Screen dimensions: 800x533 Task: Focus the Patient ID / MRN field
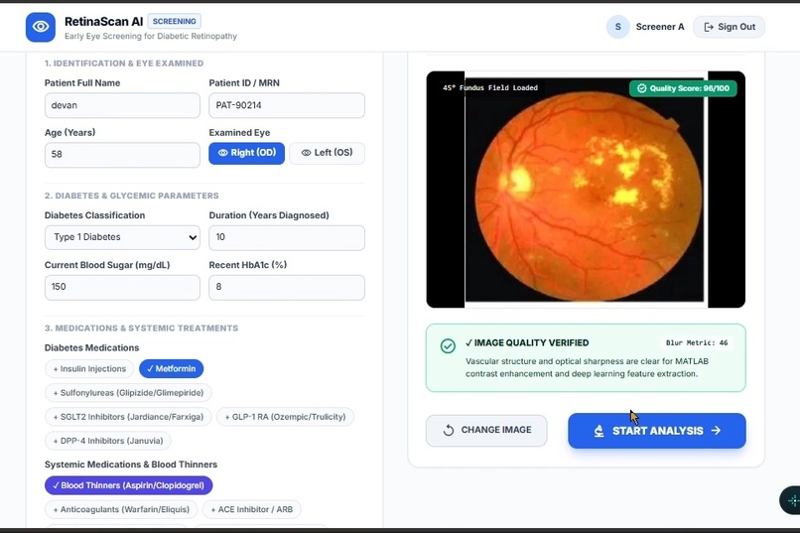(x=287, y=105)
